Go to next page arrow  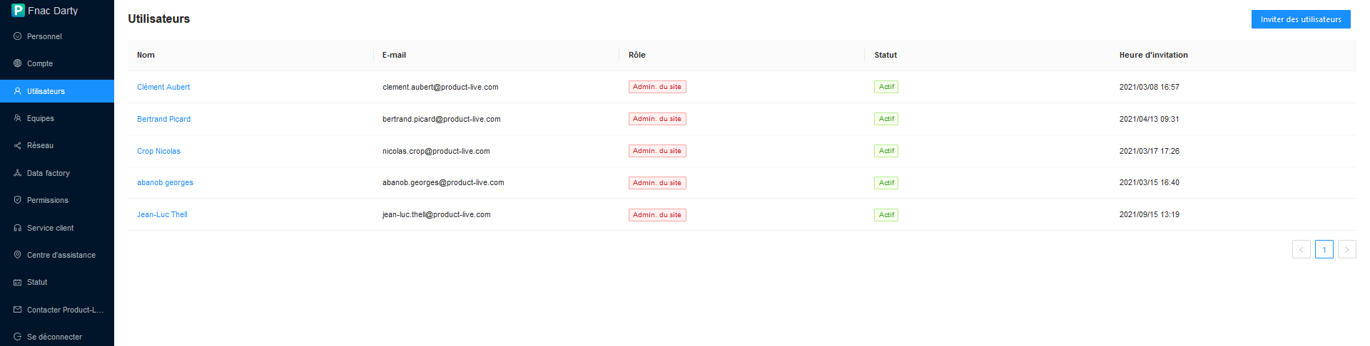(1346, 249)
